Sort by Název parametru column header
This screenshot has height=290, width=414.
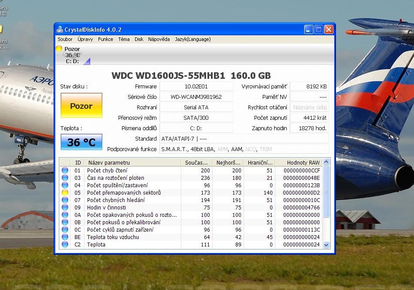click(x=132, y=162)
